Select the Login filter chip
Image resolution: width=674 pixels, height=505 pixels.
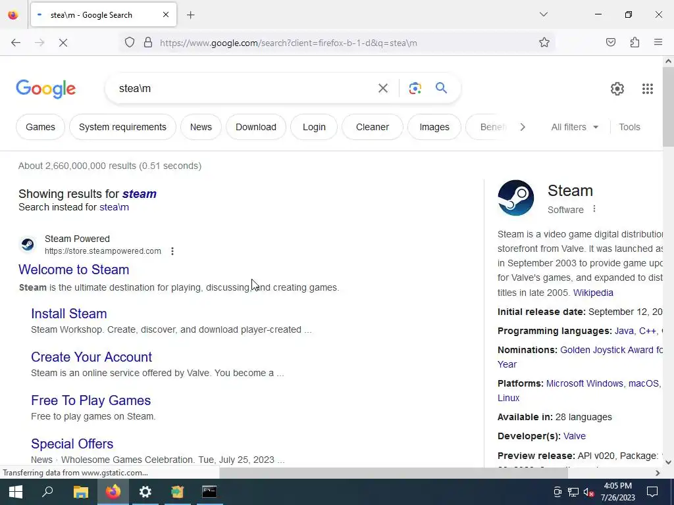click(314, 127)
